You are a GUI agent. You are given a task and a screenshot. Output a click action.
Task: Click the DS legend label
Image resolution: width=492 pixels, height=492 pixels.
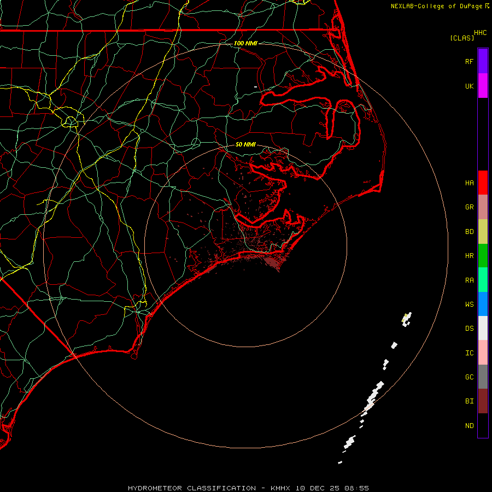coord(469,329)
